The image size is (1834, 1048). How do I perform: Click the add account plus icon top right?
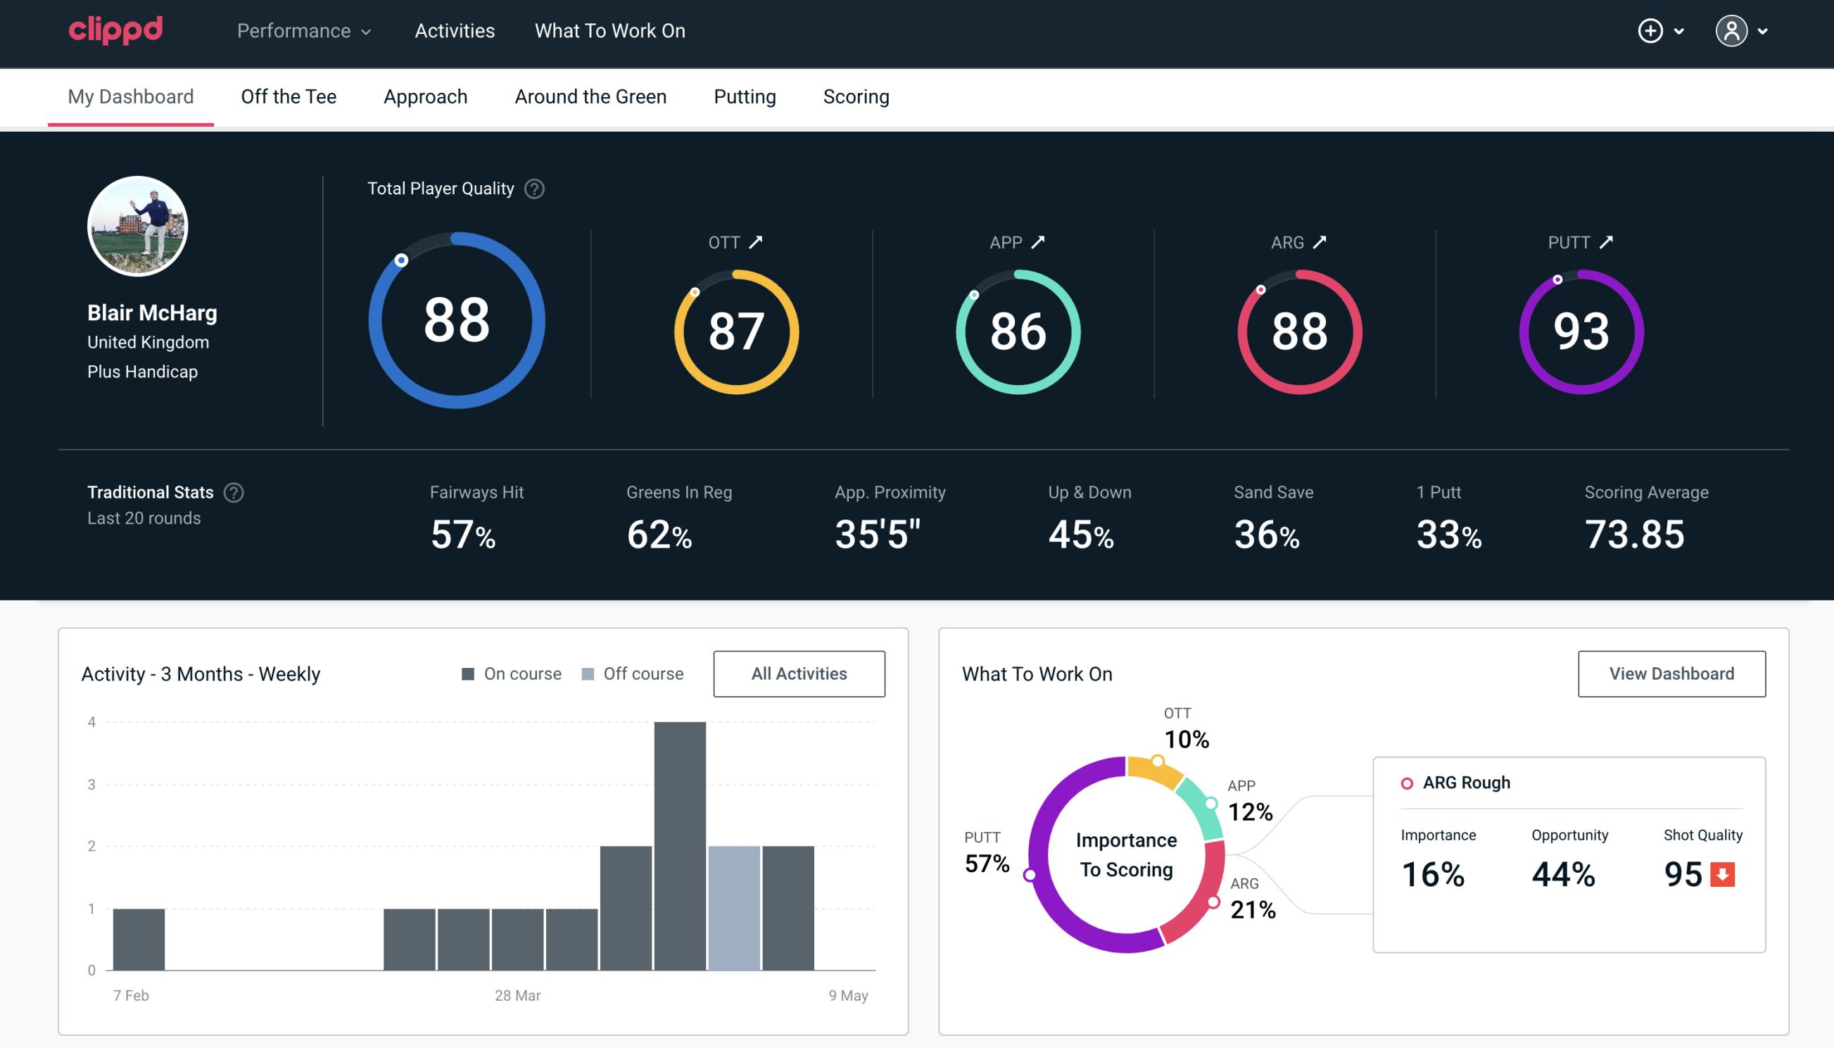coord(1651,32)
